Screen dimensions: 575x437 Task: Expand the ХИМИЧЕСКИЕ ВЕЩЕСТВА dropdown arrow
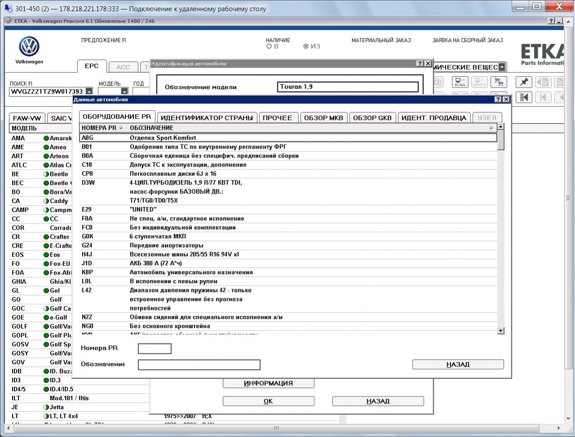pos(502,67)
